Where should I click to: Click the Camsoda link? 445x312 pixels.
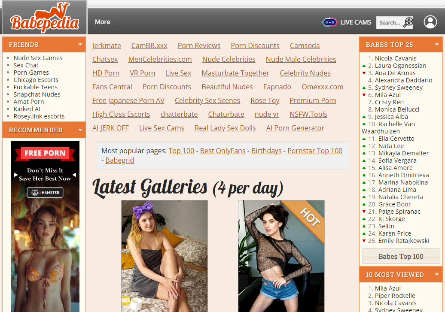(305, 45)
